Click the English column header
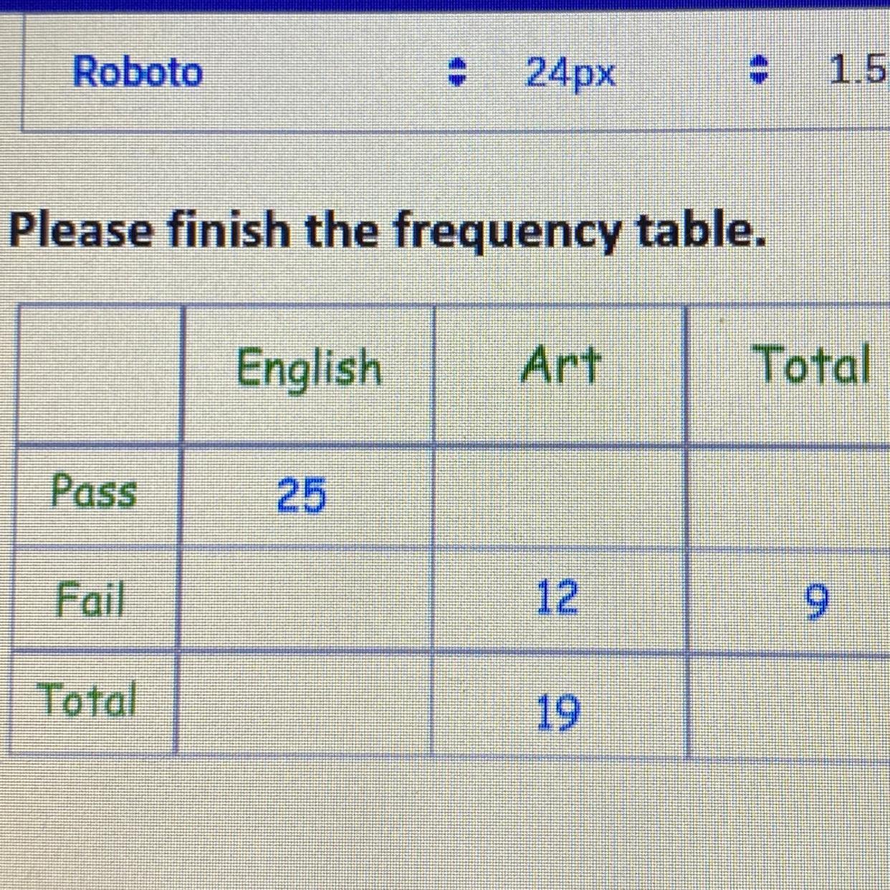890x890 pixels. [x=310, y=367]
